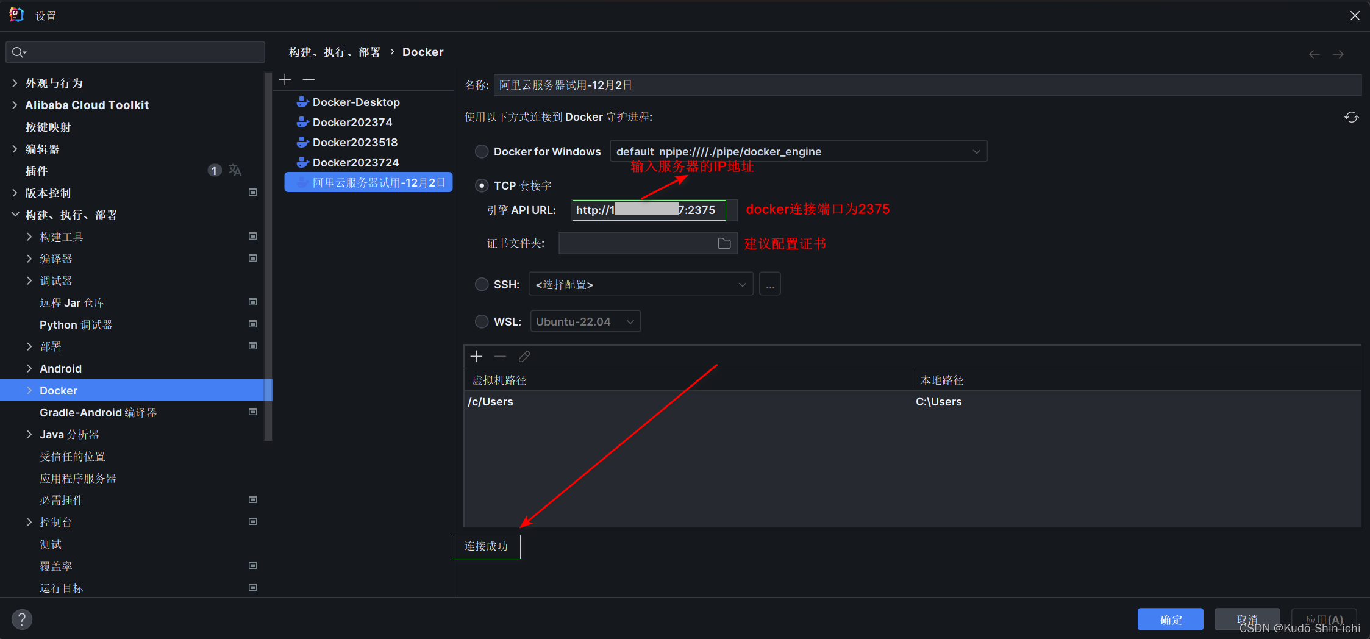Open help with the question mark icon
Viewport: 1370px width, 639px height.
click(x=22, y=619)
